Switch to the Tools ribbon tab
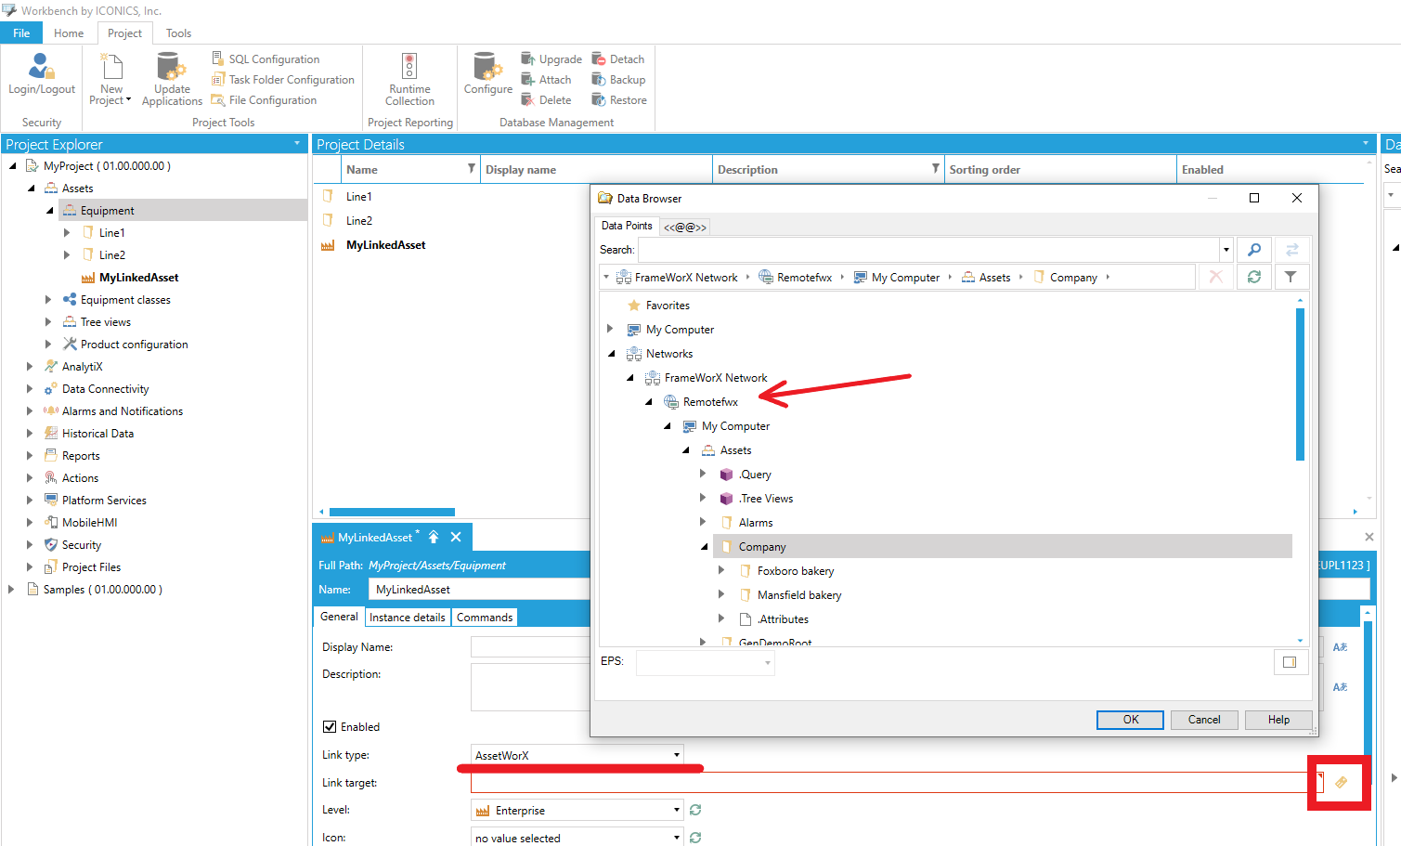The height and width of the screenshot is (846, 1401). tap(178, 33)
